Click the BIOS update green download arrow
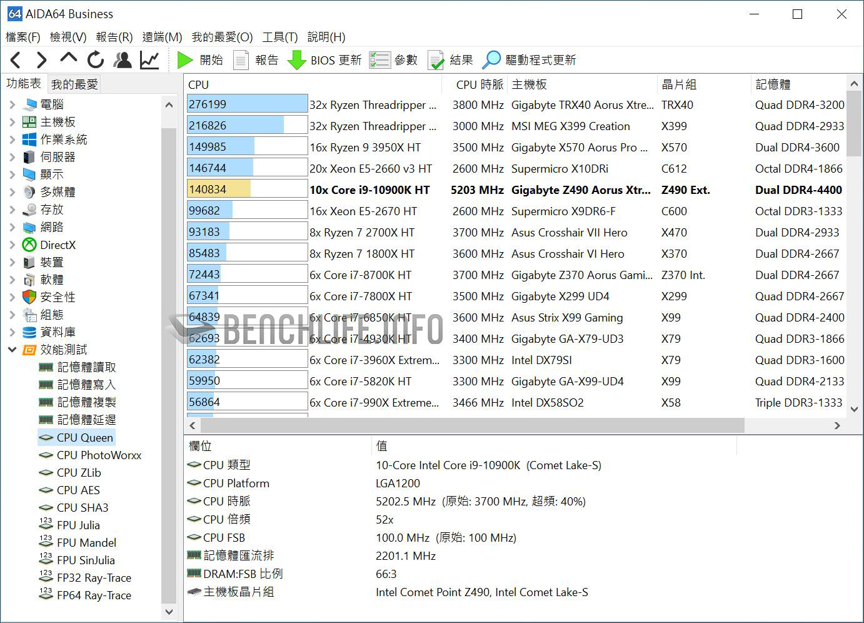864x623 pixels. pyautogui.click(x=296, y=60)
